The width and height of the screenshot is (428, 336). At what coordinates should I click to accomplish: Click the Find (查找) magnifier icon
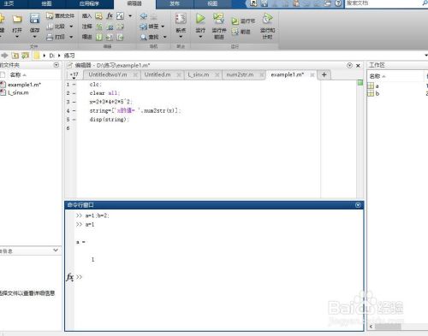click(x=143, y=37)
